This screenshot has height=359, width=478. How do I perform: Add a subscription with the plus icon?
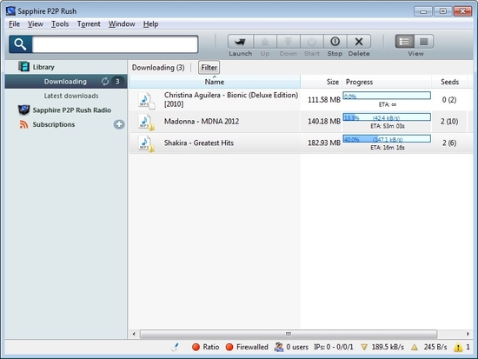pos(119,124)
